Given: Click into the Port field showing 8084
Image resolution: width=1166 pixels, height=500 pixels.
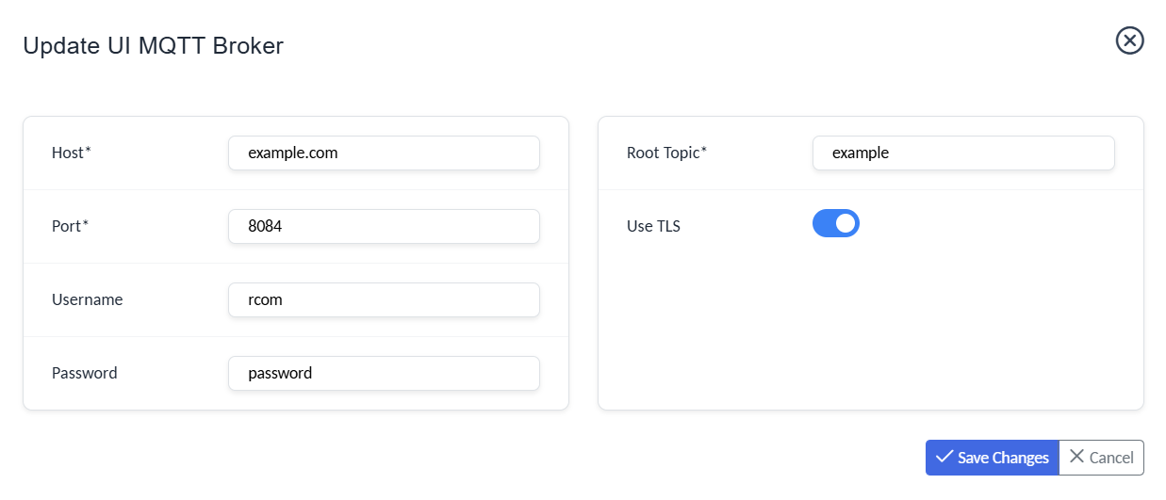Looking at the screenshot, I should (x=384, y=226).
